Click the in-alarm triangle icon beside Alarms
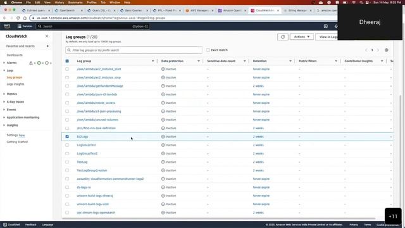This screenshot has width=405, height=228. tap(31, 63)
